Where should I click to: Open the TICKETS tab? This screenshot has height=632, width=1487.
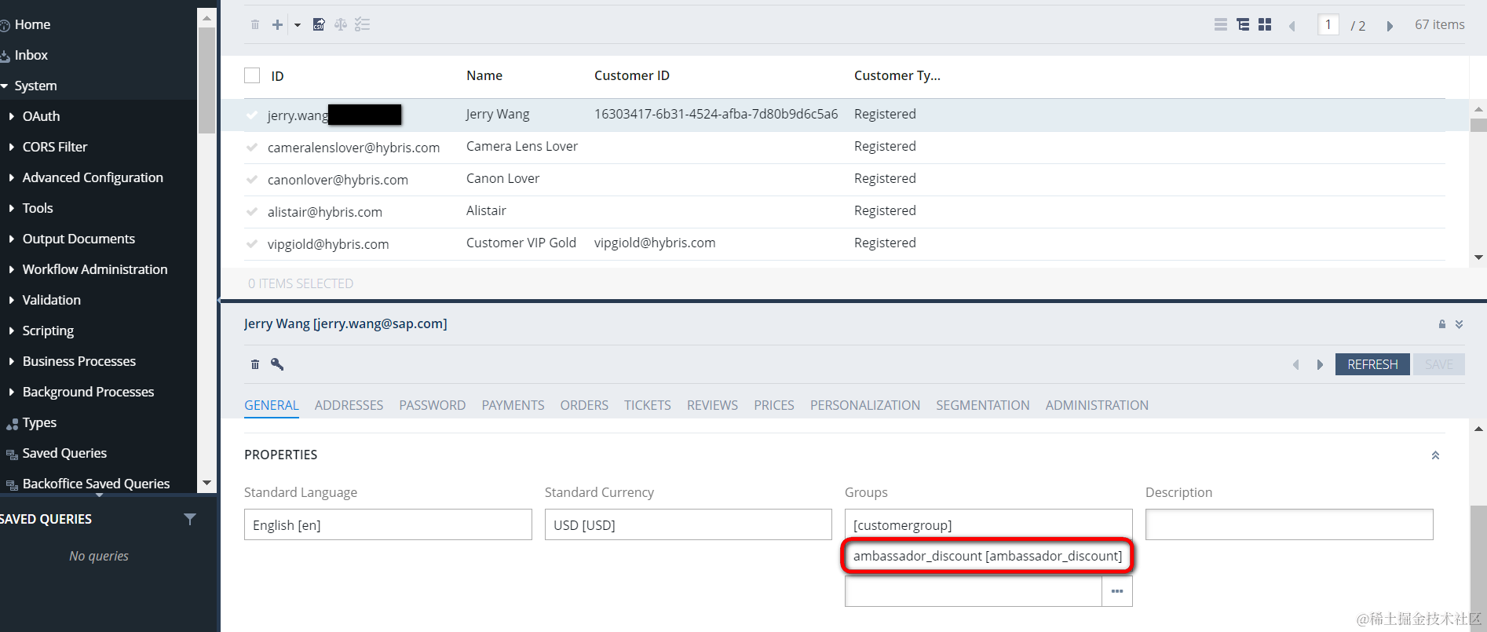pyautogui.click(x=648, y=405)
